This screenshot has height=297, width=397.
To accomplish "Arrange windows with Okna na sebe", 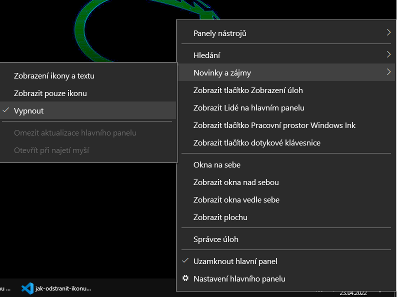I will [x=216, y=164].
